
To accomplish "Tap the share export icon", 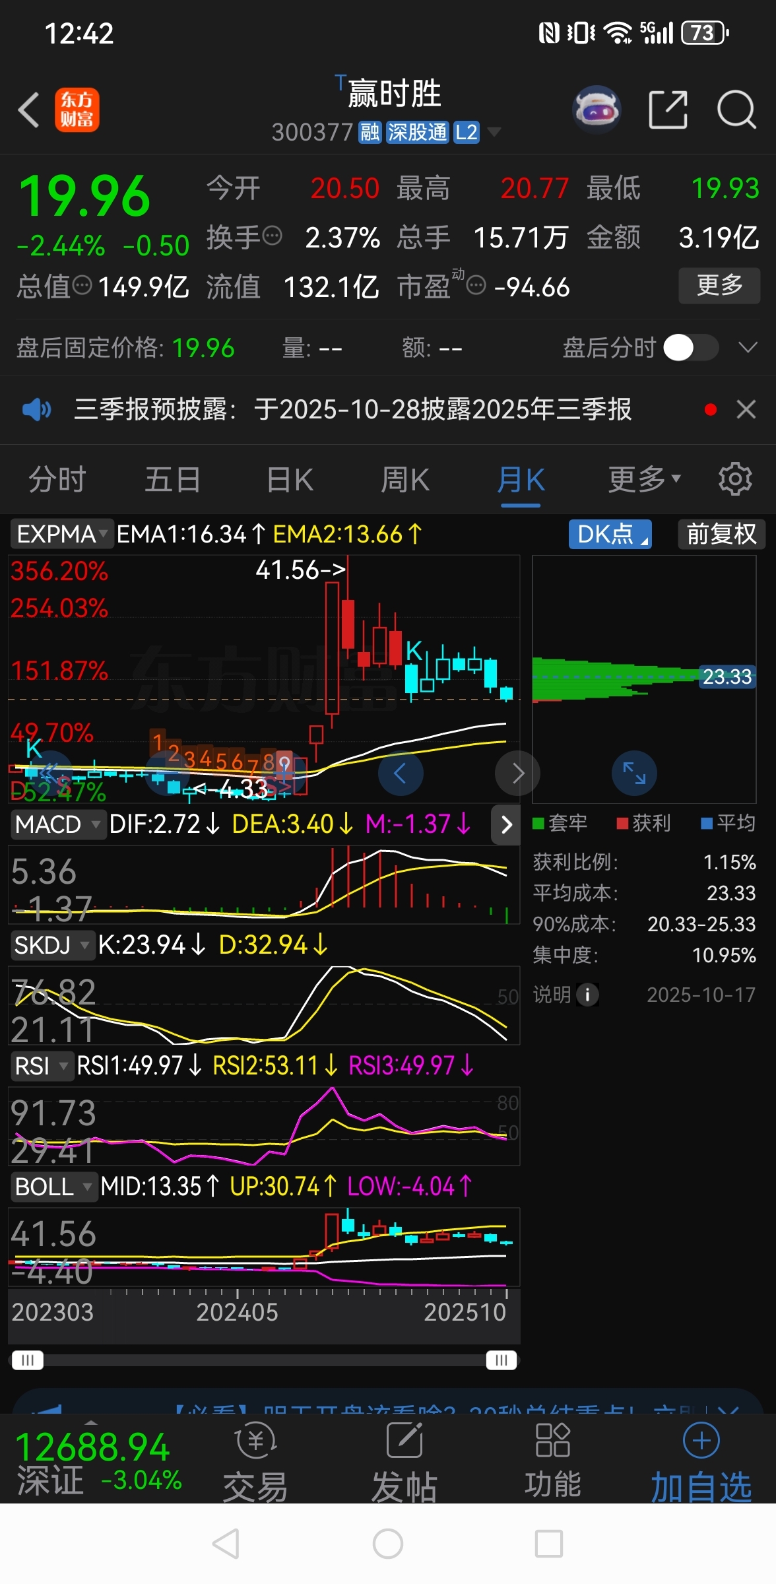I will pyautogui.click(x=668, y=109).
